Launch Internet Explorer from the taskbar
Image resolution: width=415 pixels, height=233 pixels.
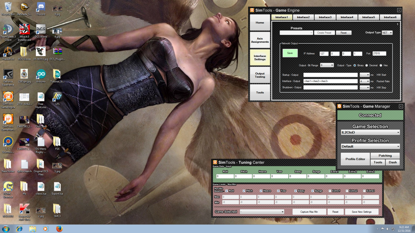pyautogui.click(x=19, y=229)
